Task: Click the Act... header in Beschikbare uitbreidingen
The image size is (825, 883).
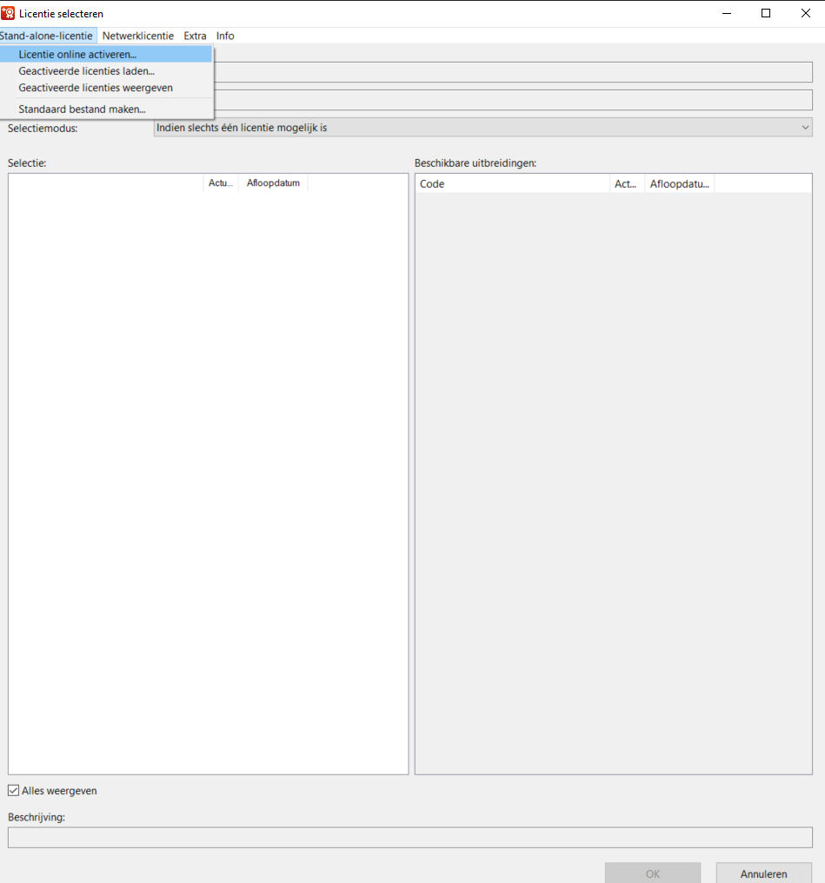Action: tap(627, 183)
